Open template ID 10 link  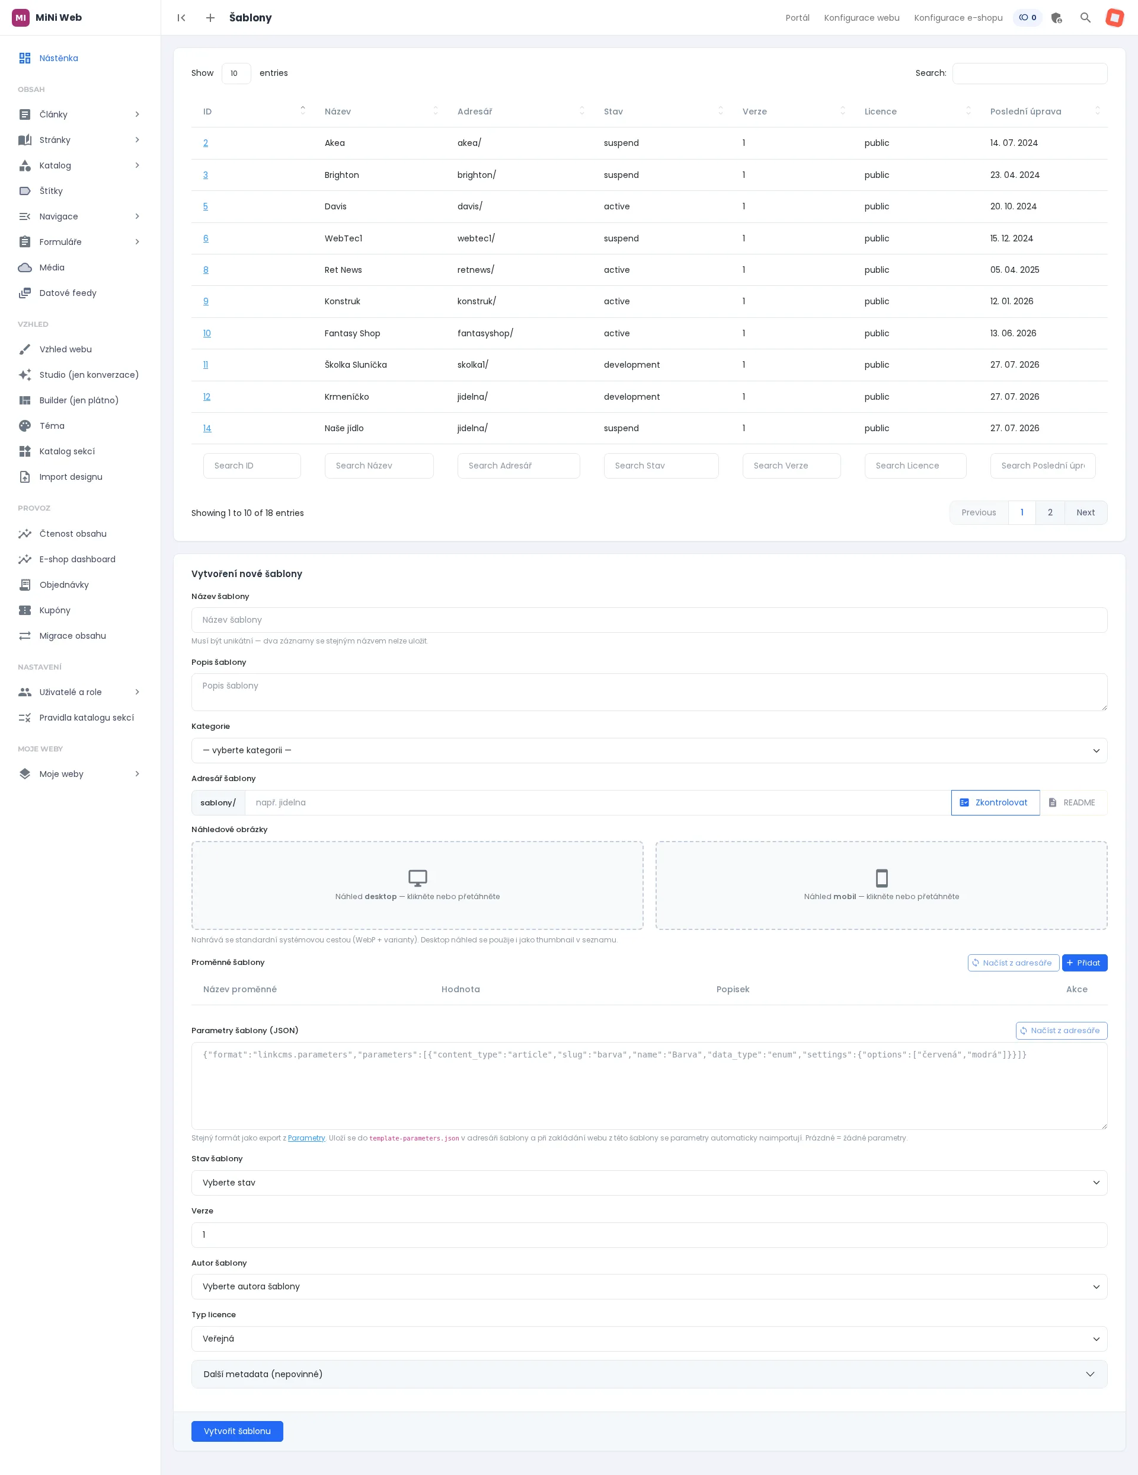tap(206, 334)
